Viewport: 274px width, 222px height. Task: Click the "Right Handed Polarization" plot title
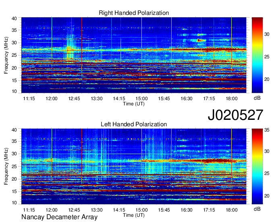point(134,13)
